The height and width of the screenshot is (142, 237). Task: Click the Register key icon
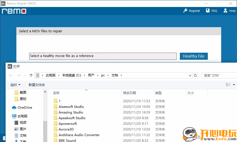click(x=185, y=11)
